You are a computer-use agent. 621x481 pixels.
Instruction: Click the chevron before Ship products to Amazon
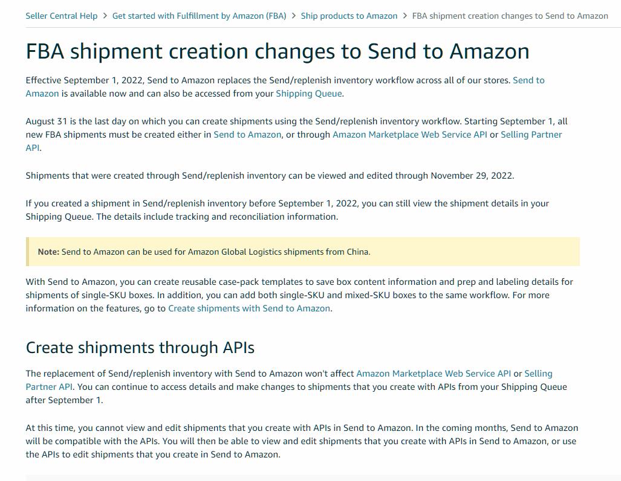click(x=294, y=16)
